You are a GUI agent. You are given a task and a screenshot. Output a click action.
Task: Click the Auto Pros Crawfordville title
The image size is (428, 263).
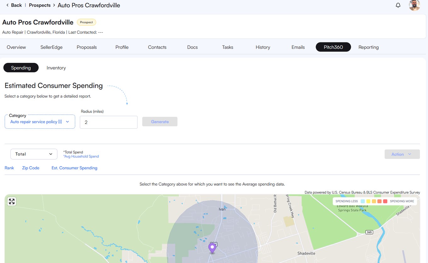[x=38, y=22]
